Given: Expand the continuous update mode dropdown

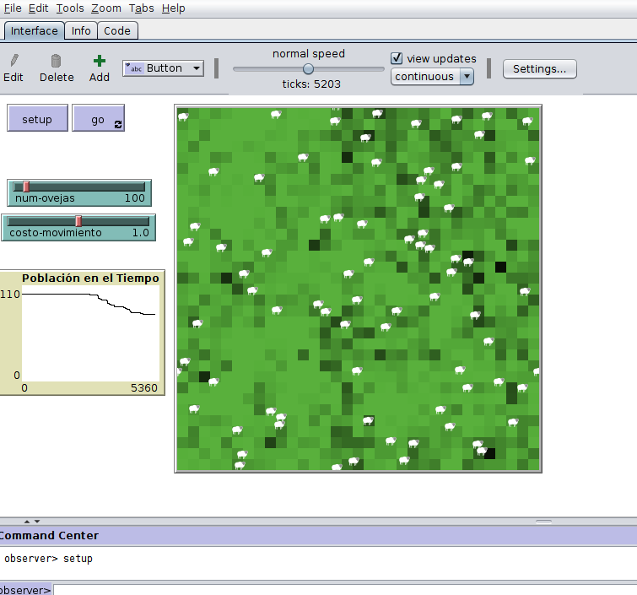Looking at the screenshot, I should point(432,77).
